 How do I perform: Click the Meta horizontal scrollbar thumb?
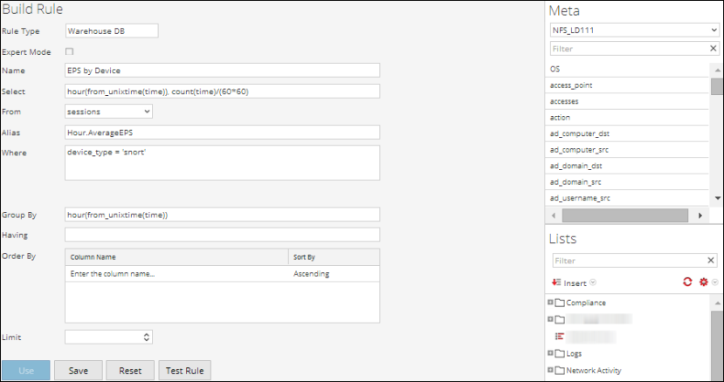point(625,215)
